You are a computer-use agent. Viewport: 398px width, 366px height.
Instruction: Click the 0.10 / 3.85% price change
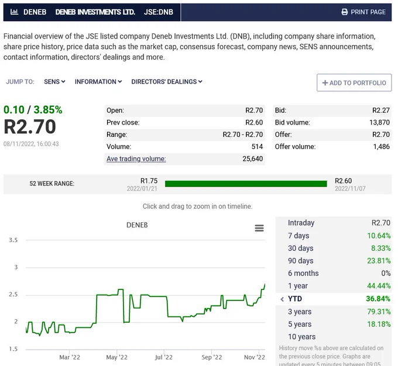coord(33,110)
